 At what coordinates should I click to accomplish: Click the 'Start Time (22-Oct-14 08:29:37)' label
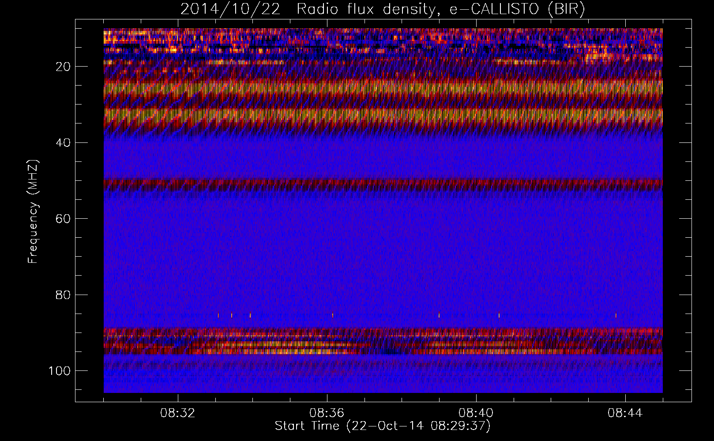click(x=383, y=426)
